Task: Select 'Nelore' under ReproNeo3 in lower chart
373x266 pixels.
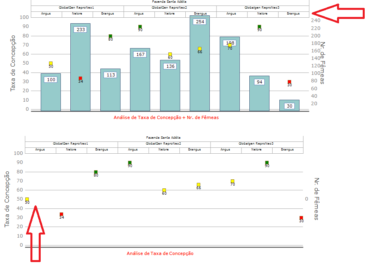Action: coord(256,149)
